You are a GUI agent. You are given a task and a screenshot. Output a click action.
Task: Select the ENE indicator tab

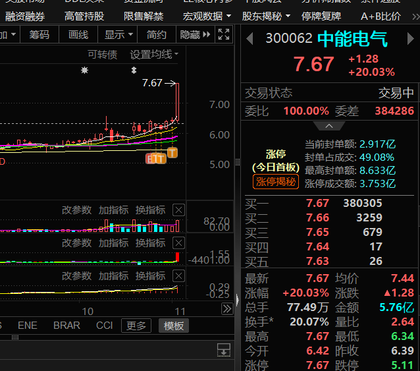point(28,326)
